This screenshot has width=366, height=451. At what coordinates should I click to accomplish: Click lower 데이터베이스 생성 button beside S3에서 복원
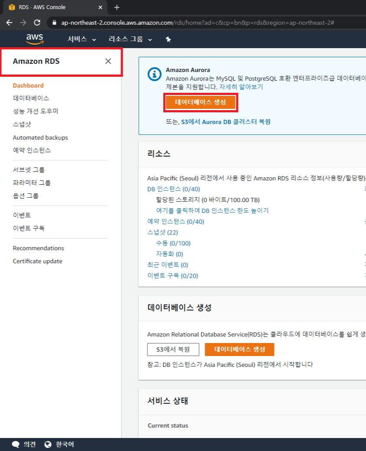(x=239, y=350)
